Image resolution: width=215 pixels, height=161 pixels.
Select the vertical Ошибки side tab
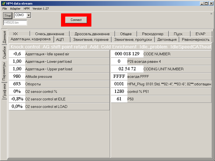coord(4,53)
